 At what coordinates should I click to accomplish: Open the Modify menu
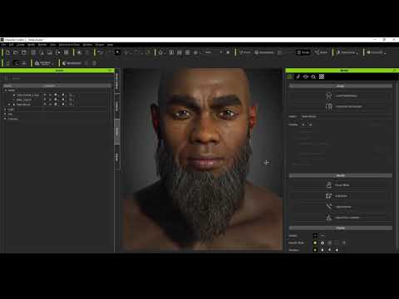[x=32, y=45]
